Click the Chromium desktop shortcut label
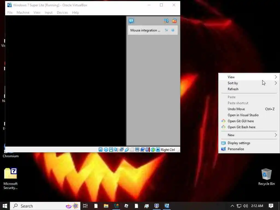The height and width of the screenshot is (210, 280). pos(11,156)
